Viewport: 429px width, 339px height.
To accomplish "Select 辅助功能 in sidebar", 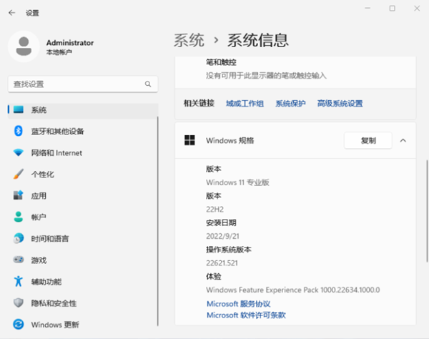I will (x=83, y=282).
